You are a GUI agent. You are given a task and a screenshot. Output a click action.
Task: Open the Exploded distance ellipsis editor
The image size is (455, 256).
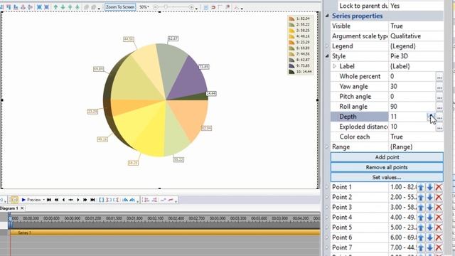pos(439,127)
